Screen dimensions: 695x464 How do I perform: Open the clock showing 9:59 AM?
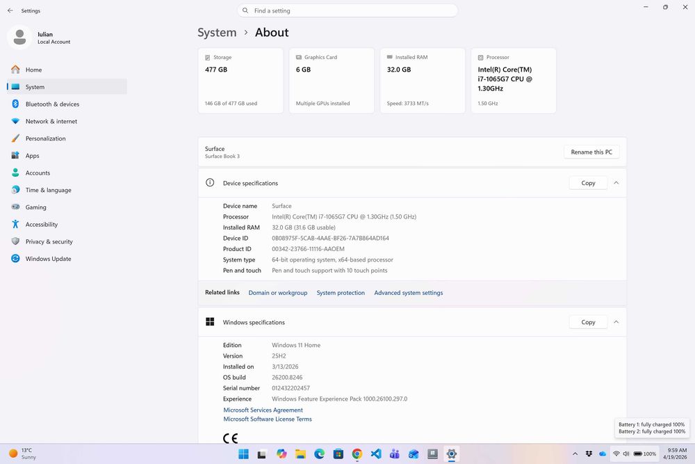pos(675,454)
